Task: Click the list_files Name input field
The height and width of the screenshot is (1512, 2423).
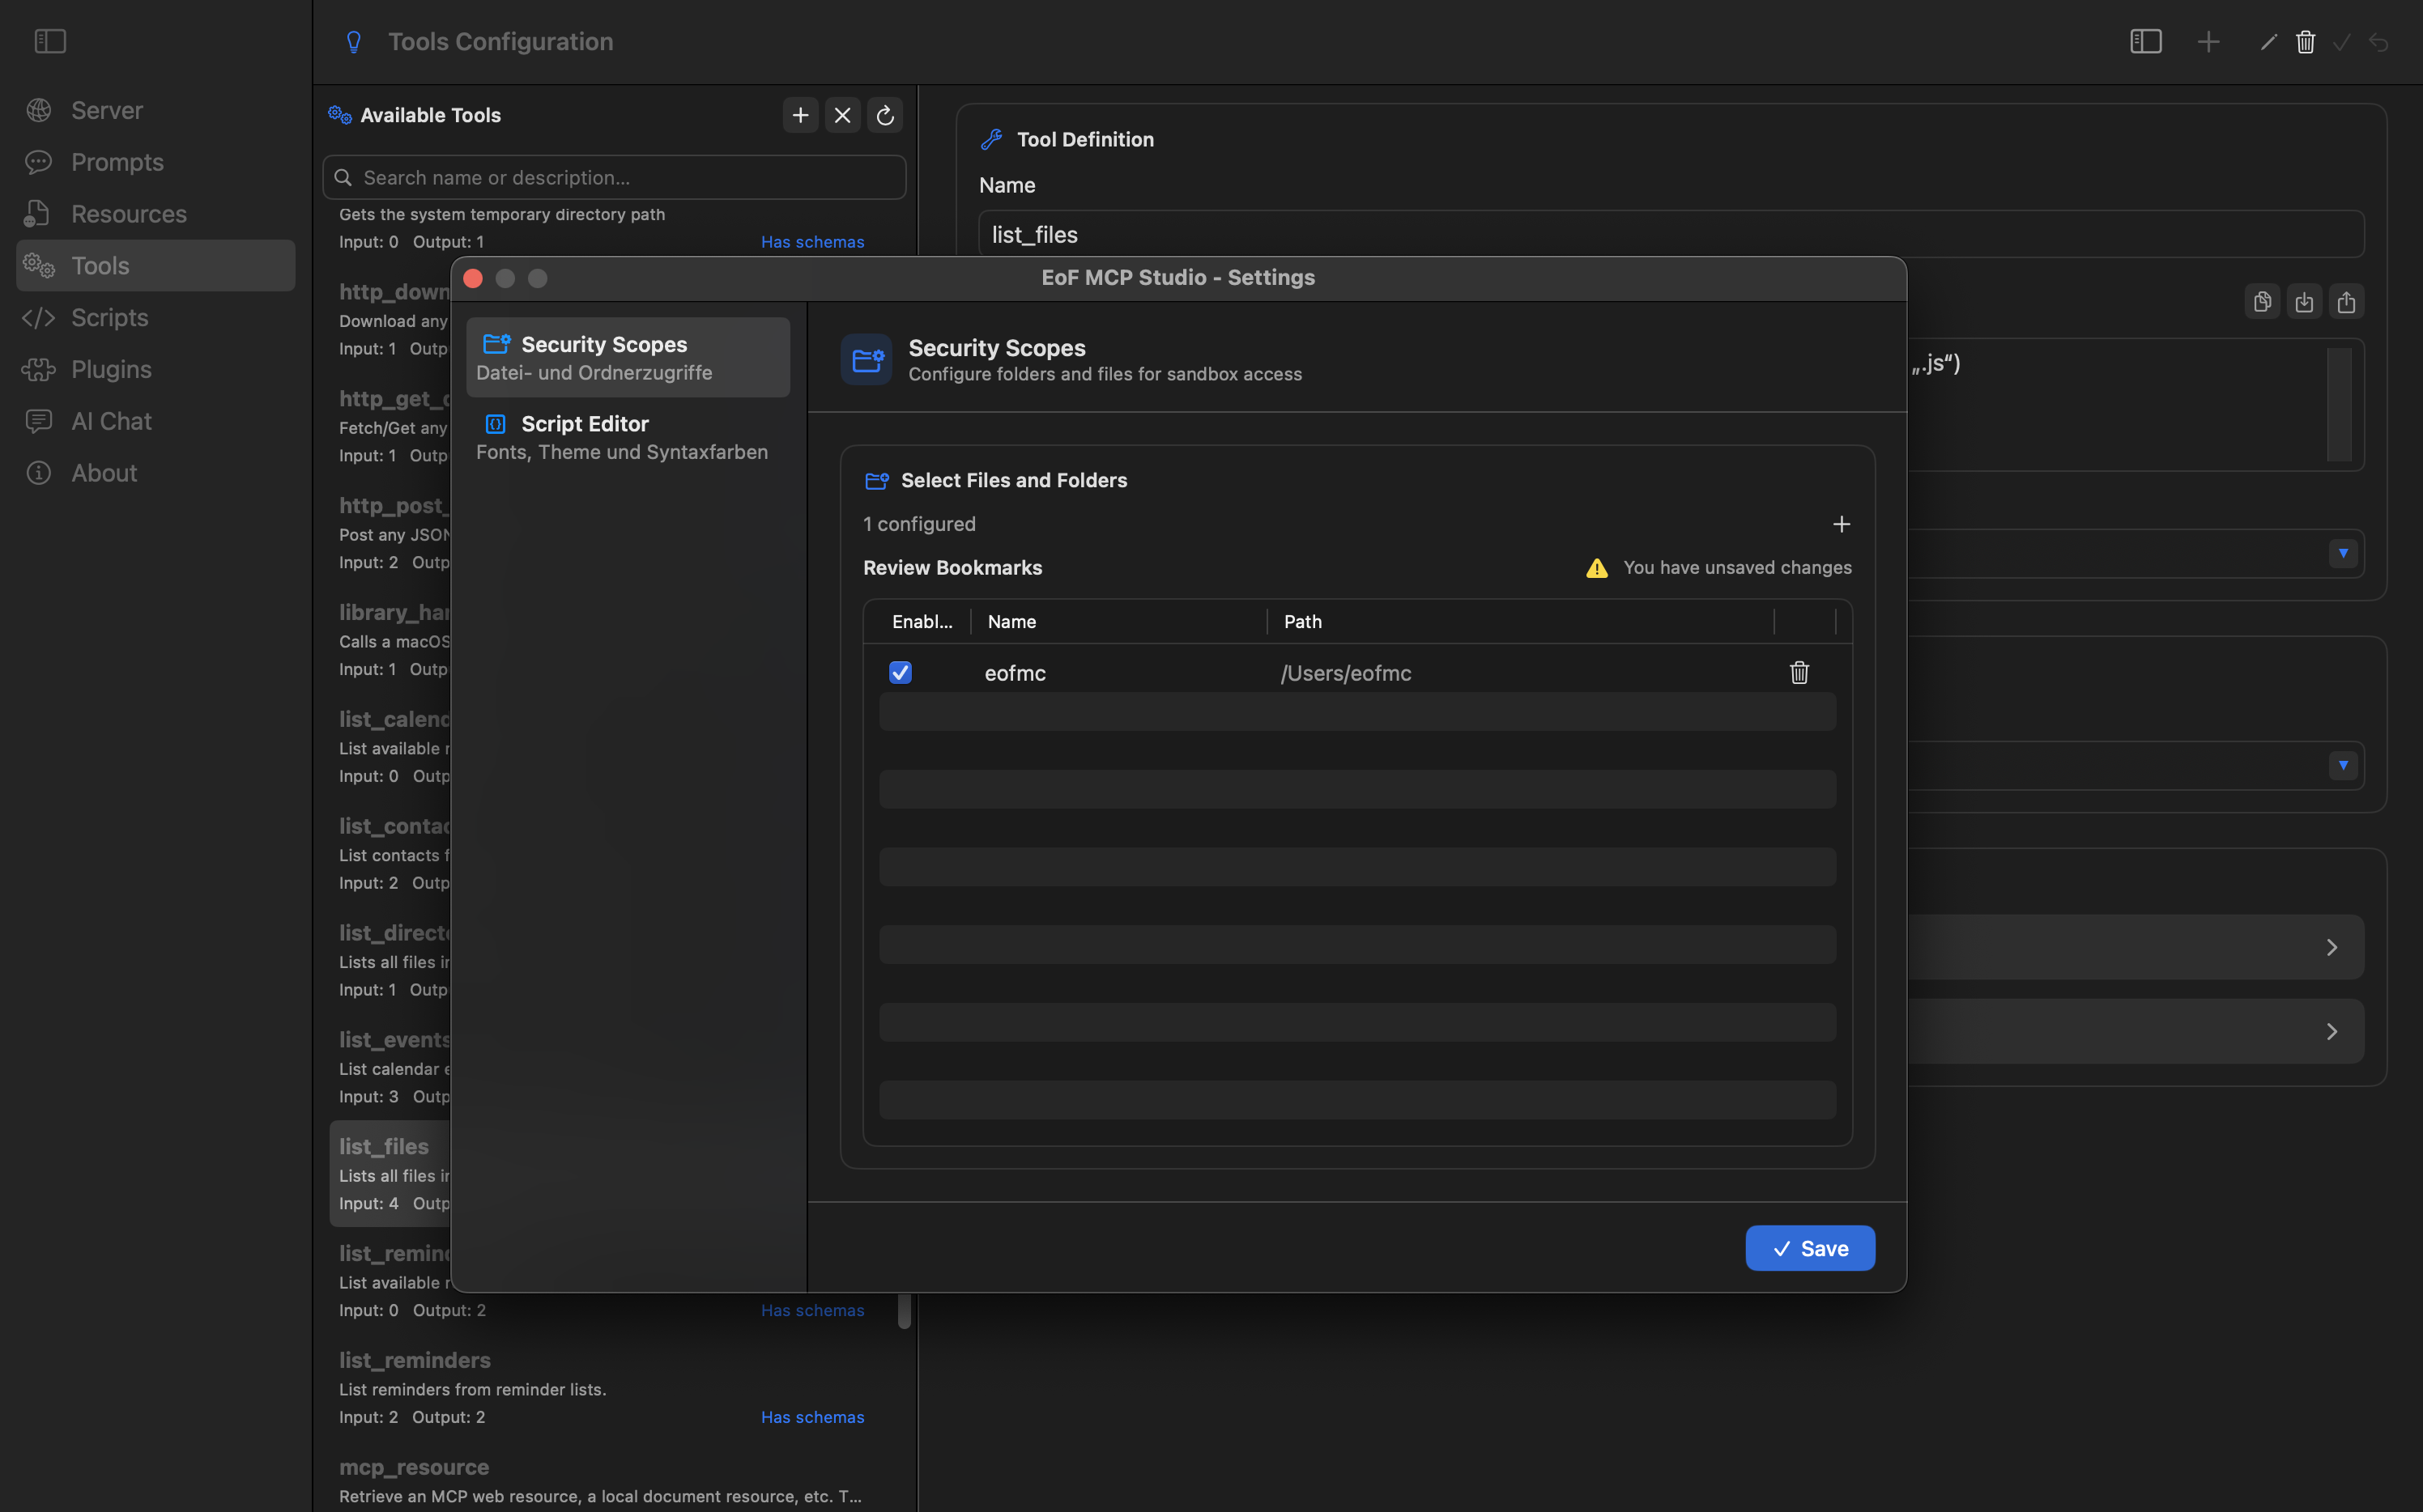Action: pyautogui.click(x=1671, y=234)
